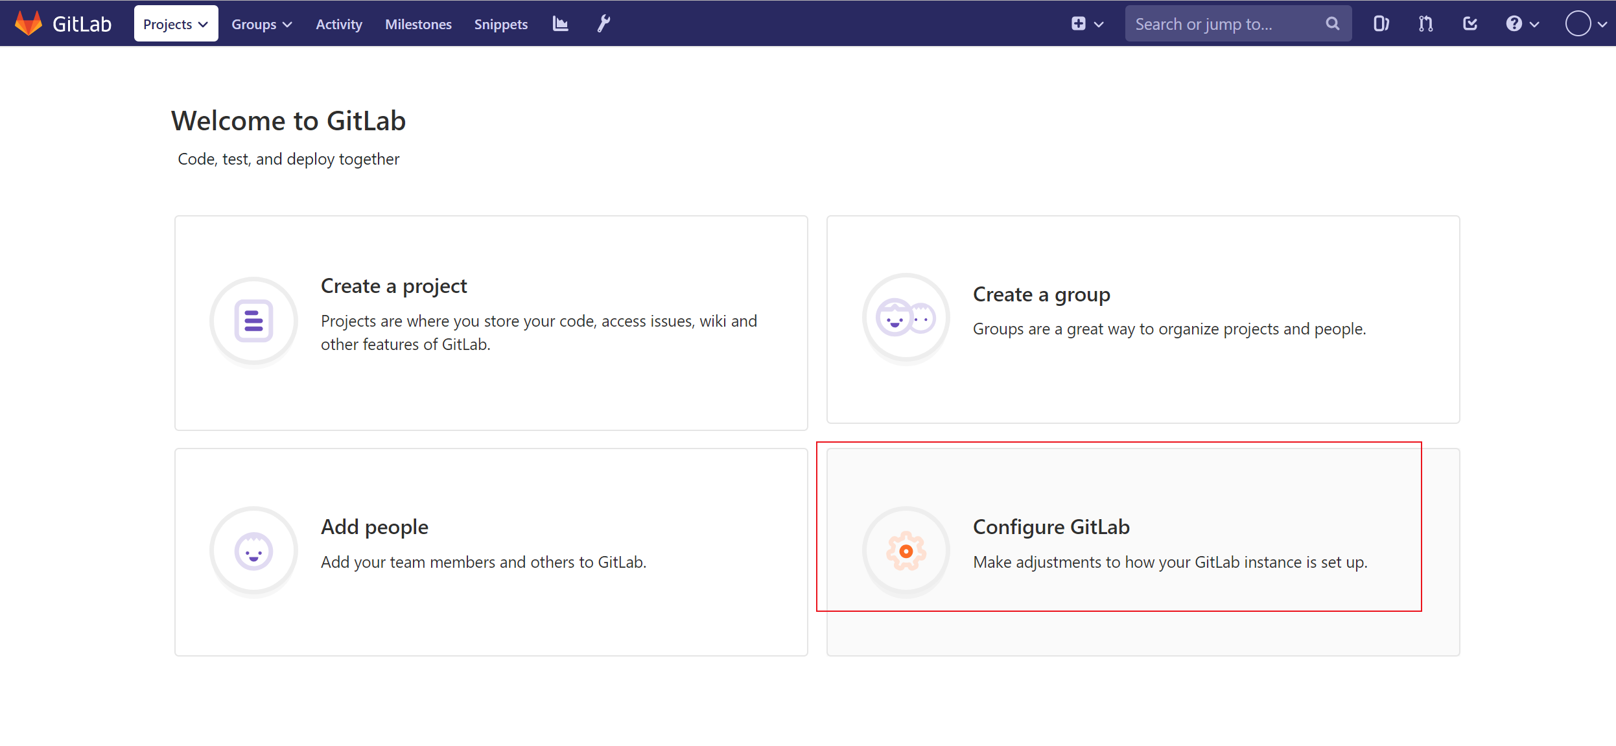Click the search magnifier icon

(x=1333, y=24)
